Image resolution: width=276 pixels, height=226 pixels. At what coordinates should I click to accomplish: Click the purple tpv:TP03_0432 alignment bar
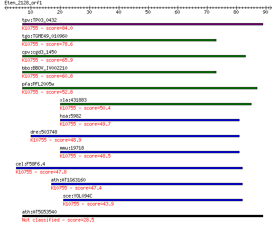tap(142, 24)
